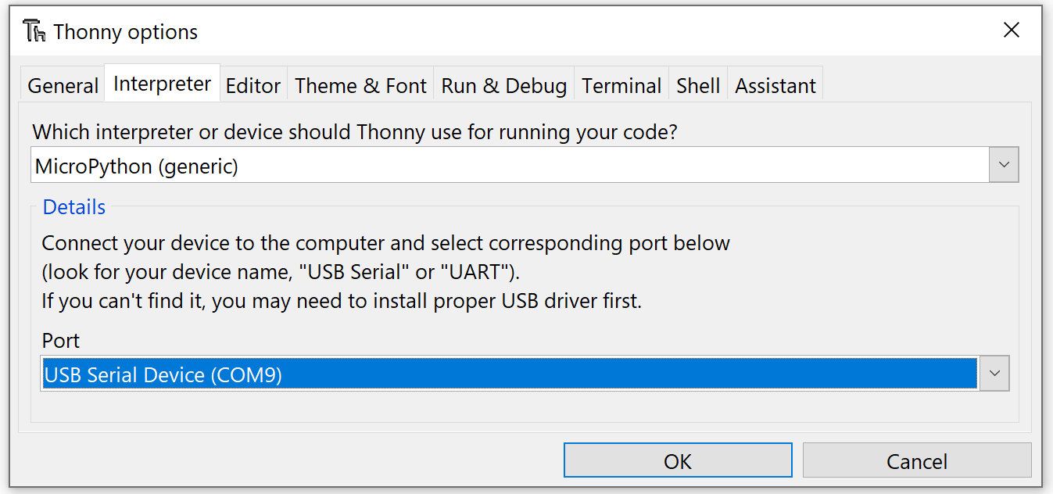Screen dimensions: 1053x494
Task: Switch to the Terminal tab
Action: (621, 86)
